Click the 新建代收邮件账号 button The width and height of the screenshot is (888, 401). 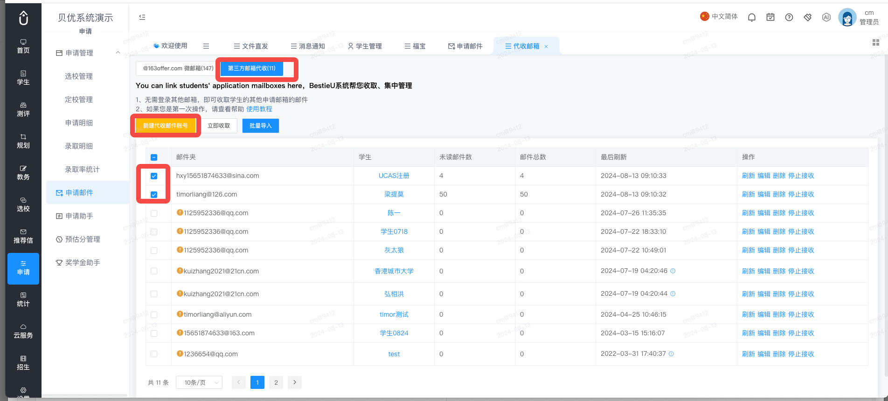point(166,126)
